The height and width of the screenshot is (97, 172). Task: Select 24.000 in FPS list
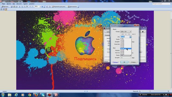point(126,46)
